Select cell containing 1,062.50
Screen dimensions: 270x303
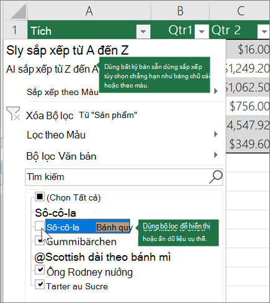click(x=248, y=87)
